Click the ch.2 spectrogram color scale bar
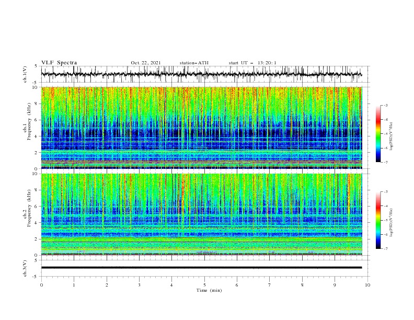The width and height of the screenshot is (414, 320). coord(378,220)
